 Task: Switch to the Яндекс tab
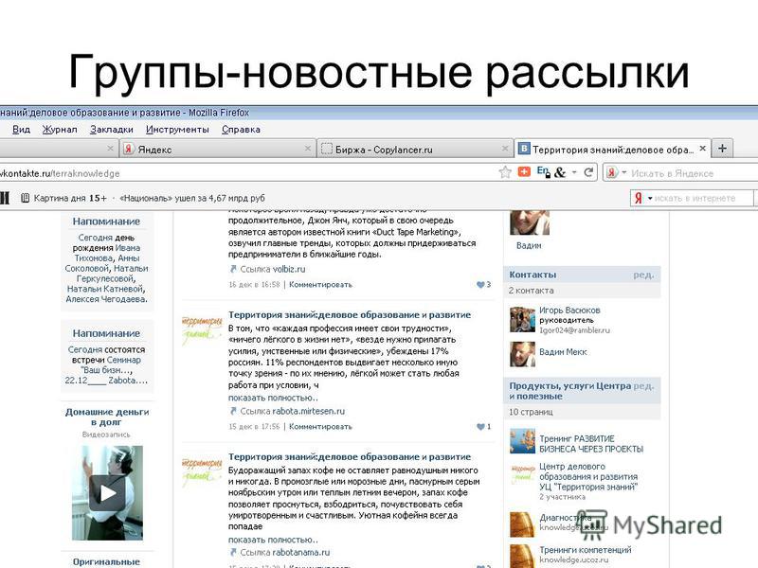(x=218, y=149)
